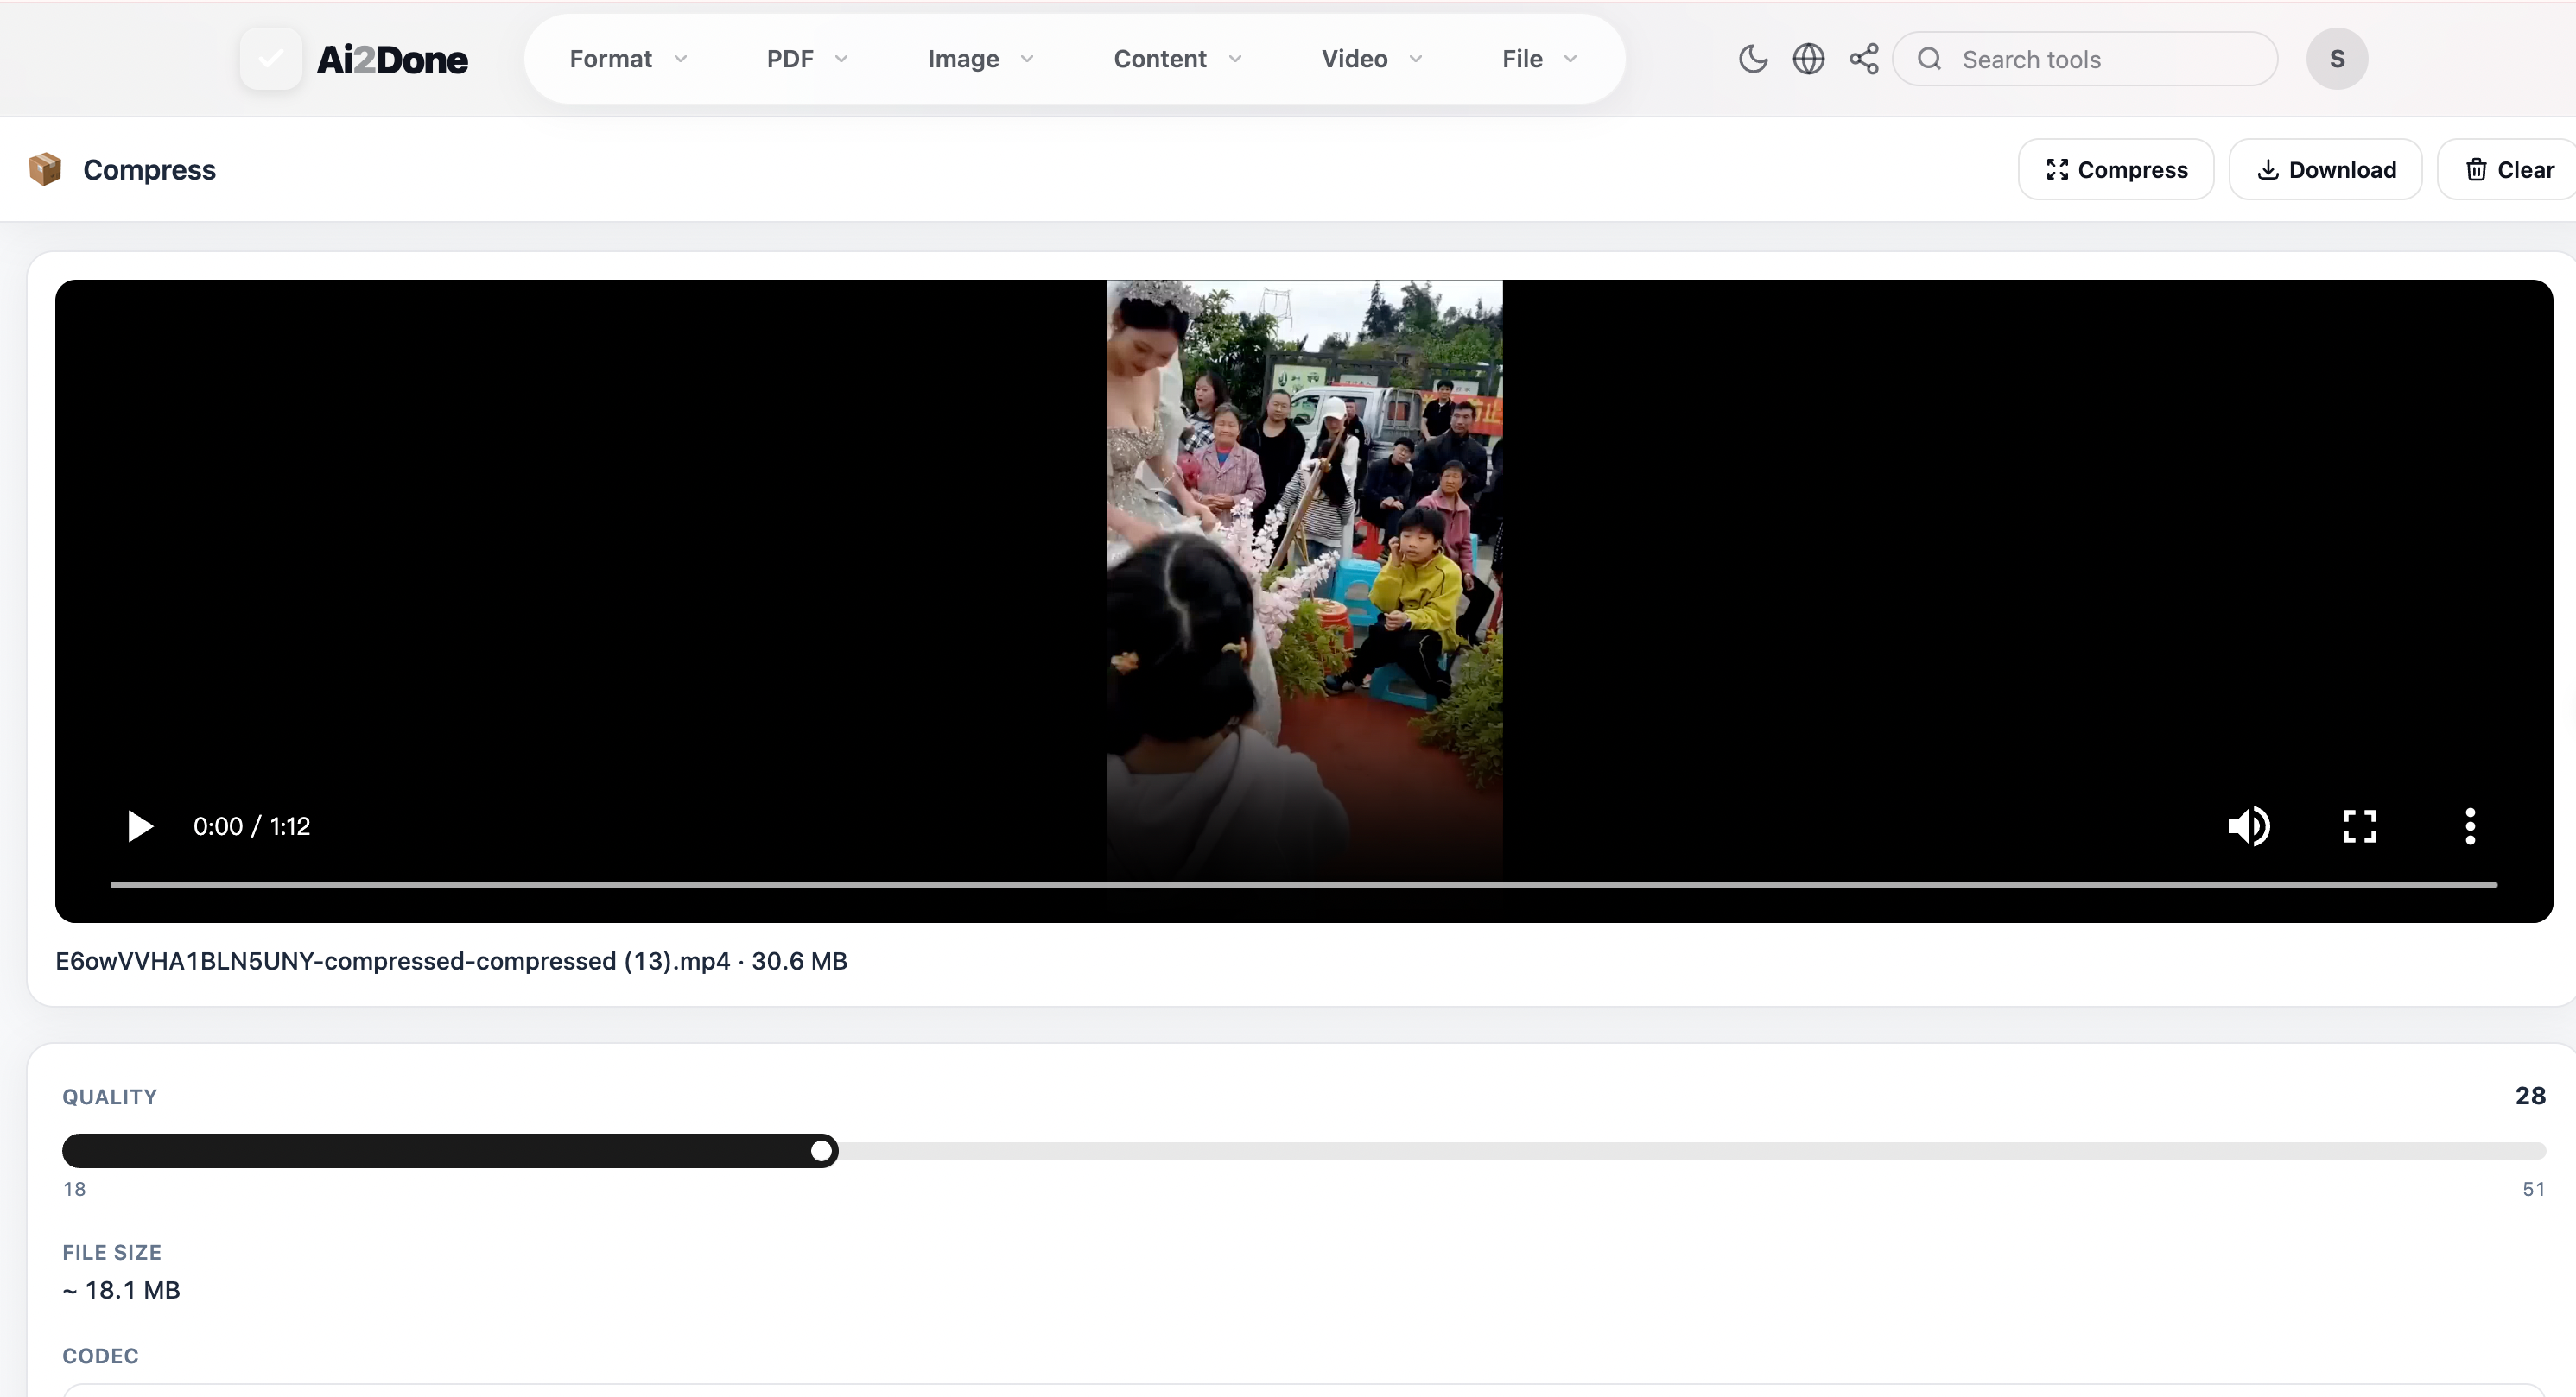Click the Download button
The width and height of the screenshot is (2576, 1397).
pyautogui.click(x=2325, y=170)
